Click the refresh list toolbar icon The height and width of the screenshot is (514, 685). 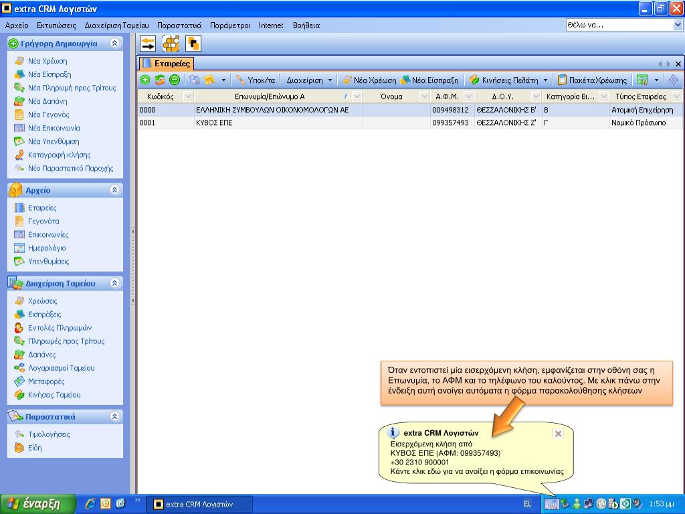click(x=160, y=80)
